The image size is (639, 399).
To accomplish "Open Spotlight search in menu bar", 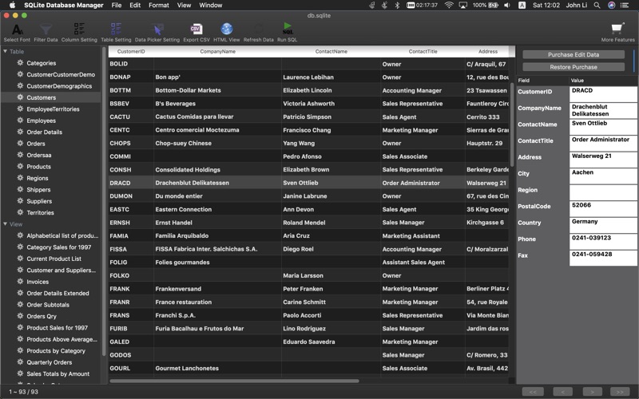I will pos(597,6).
